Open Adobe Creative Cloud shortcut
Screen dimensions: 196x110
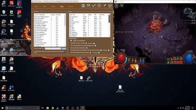click(x=19, y=14)
